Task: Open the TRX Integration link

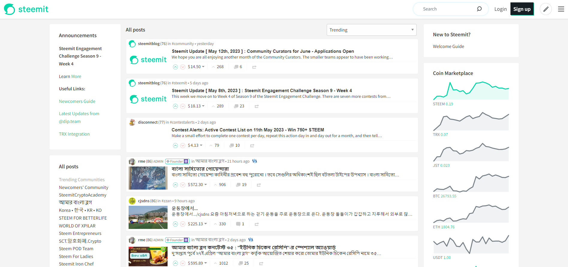Action: point(74,134)
